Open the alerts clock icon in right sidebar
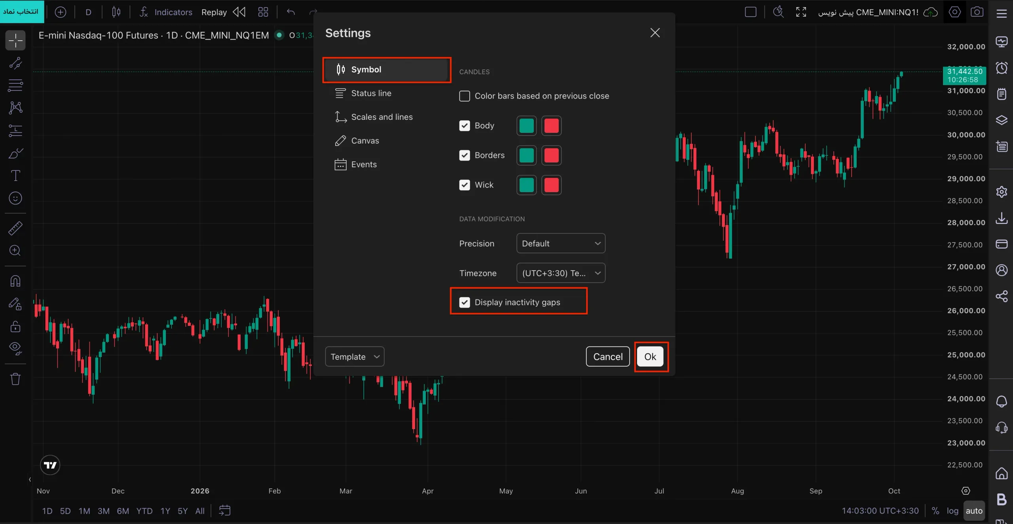Screen dimensions: 1013x524 [1002, 68]
